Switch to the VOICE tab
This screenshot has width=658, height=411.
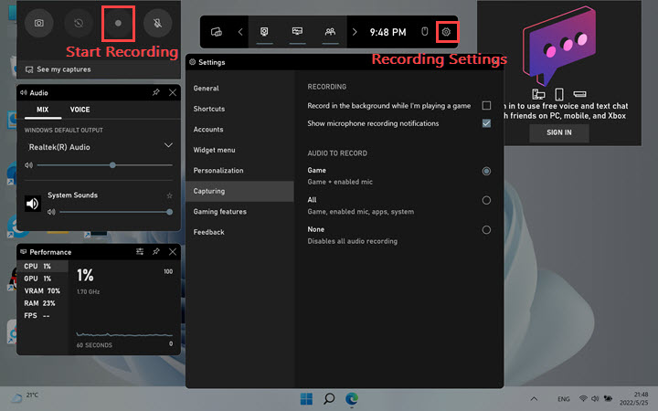[80, 110]
